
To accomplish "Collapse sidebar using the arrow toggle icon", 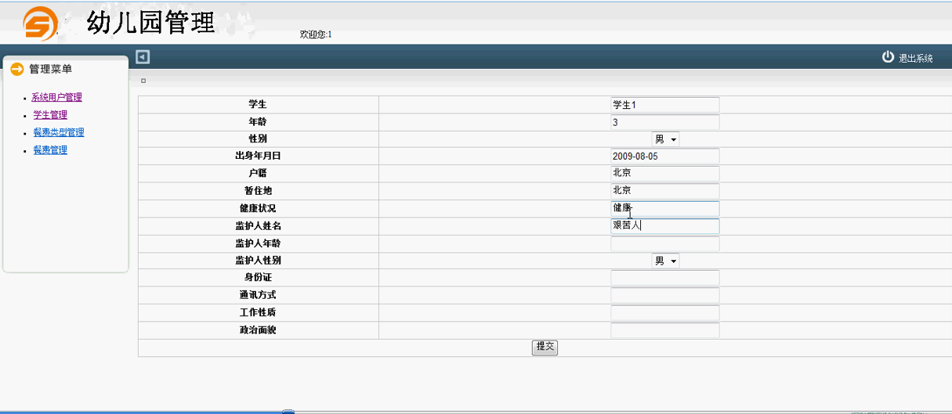I will [x=143, y=56].
